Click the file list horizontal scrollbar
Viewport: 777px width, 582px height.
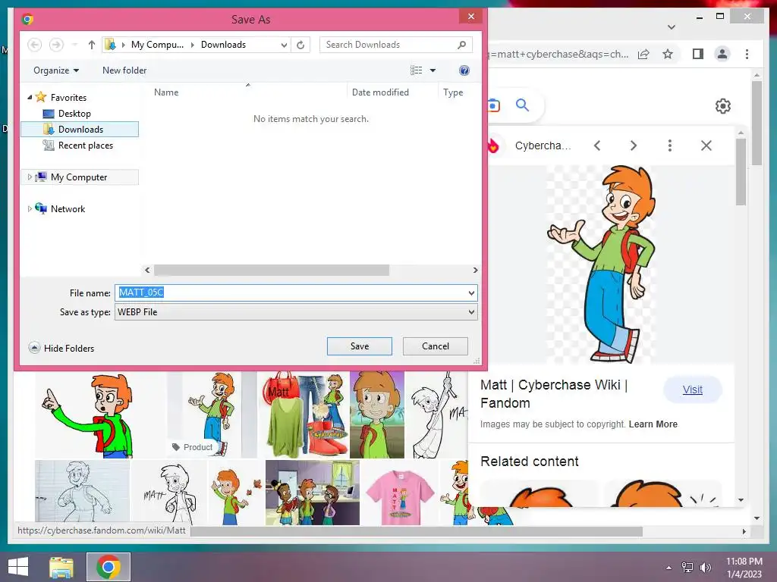pyautogui.click(x=272, y=271)
